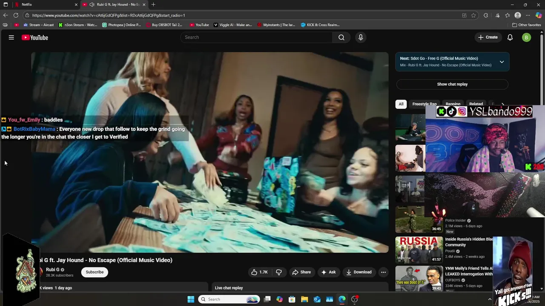Viewport: 545px width, 306px height.
Task: Click the Download button
Action: click(x=359, y=272)
